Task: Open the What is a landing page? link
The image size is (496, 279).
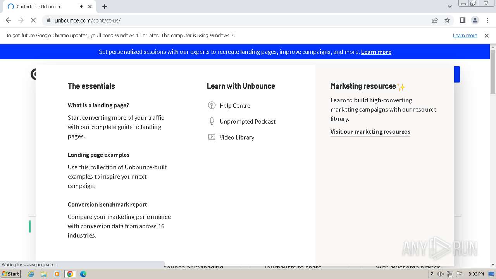Action: (x=98, y=105)
